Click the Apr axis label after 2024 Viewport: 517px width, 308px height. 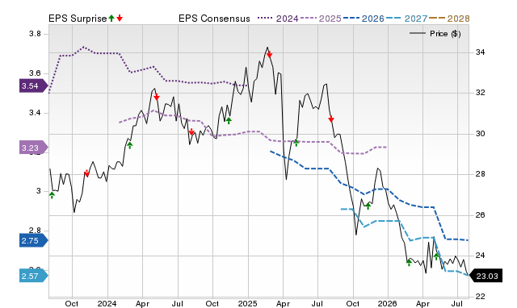(142, 303)
